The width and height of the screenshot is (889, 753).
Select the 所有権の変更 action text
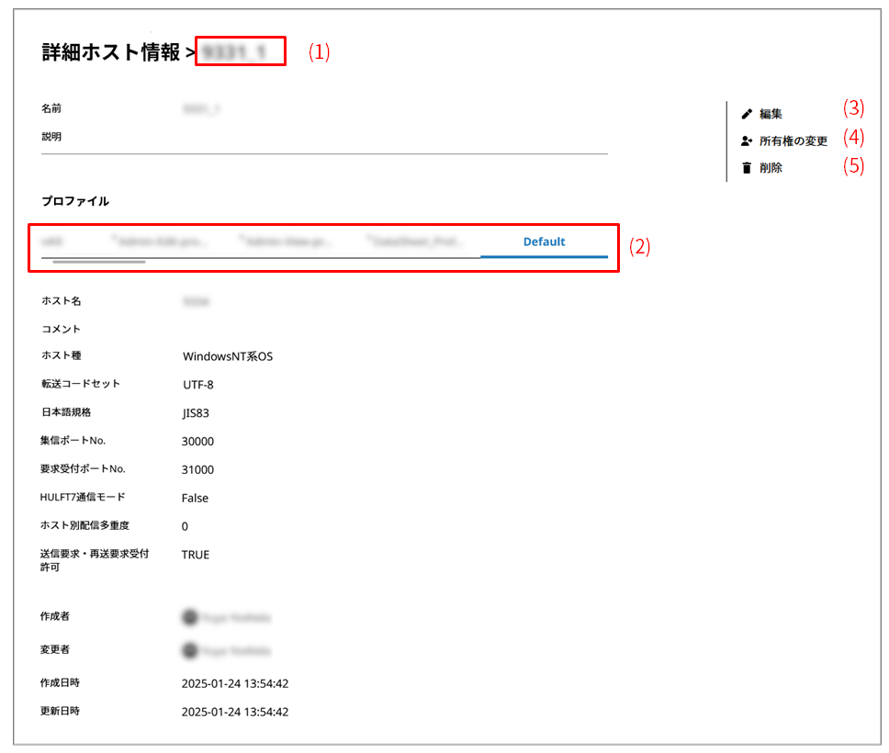pyautogui.click(x=793, y=141)
